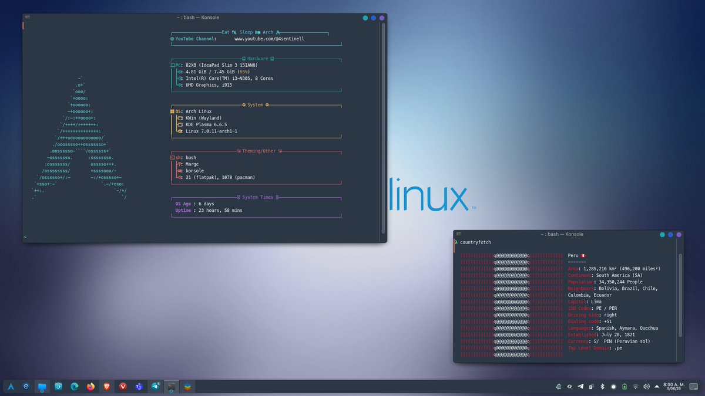Open the volume speaker tray icon
Viewport: 705px width, 396px height.
646,387
